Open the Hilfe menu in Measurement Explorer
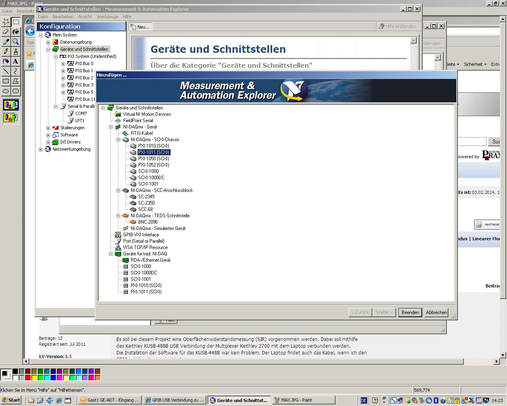This screenshot has height=406, width=507. [x=127, y=17]
